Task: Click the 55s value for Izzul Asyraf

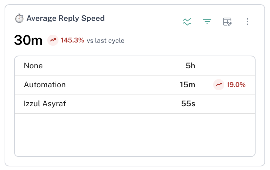Action: pos(188,104)
